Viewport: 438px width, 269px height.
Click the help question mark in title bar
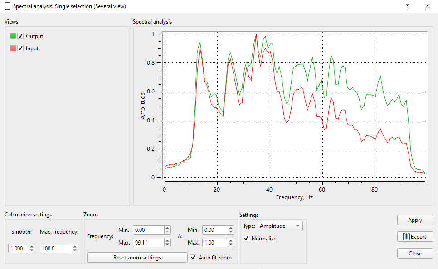407,6
